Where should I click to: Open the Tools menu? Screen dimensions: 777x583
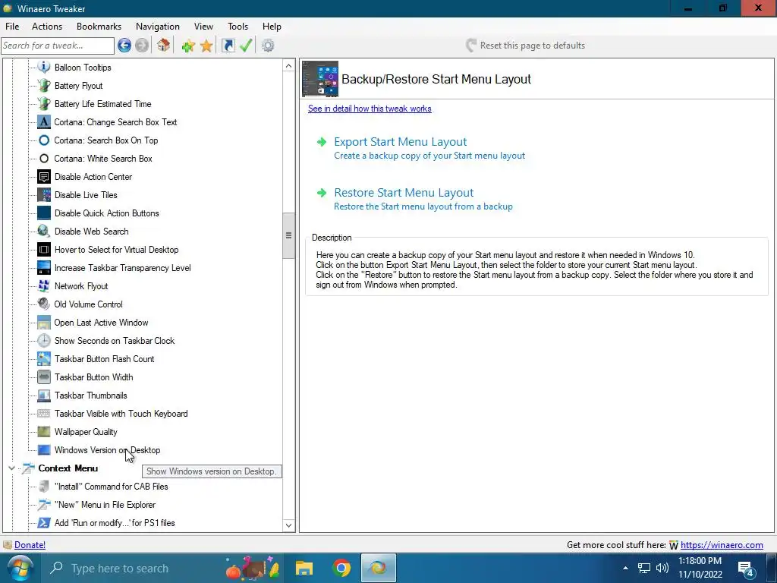pos(238,27)
